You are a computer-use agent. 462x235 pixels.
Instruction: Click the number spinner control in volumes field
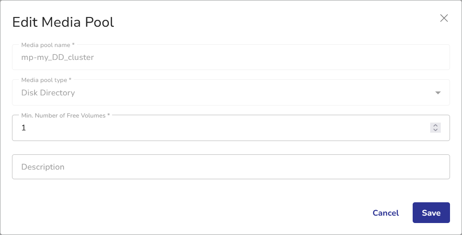click(x=436, y=128)
